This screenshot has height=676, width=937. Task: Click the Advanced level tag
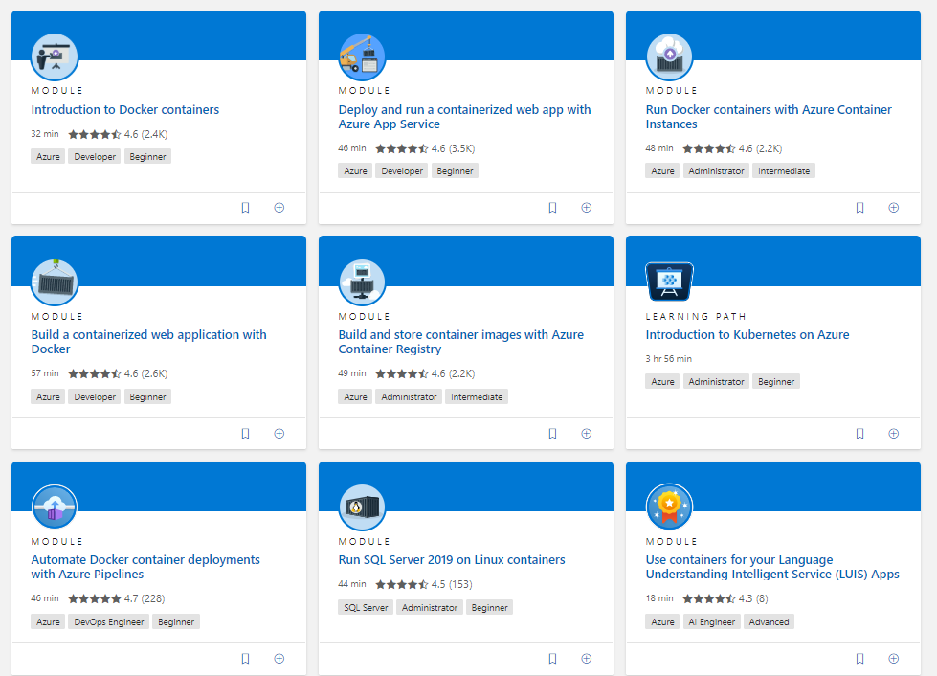[x=770, y=621]
